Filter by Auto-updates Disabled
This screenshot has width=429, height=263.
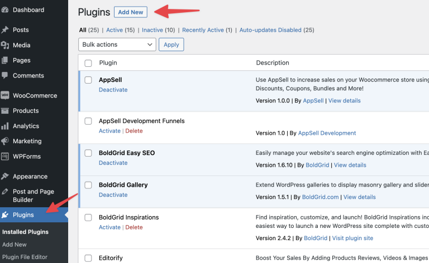(x=270, y=30)
